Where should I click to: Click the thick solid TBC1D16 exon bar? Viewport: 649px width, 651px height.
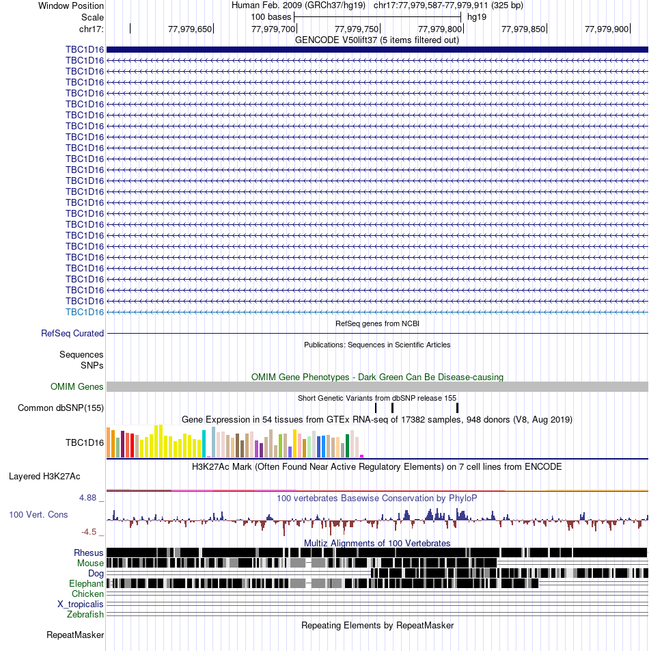(377, 49)
